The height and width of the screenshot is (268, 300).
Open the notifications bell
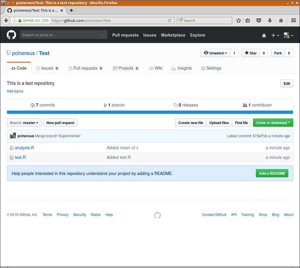tap(264, 35)
